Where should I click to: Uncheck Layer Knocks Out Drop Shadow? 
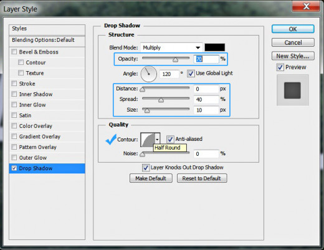pyautogui.click(x=146, y=168)
